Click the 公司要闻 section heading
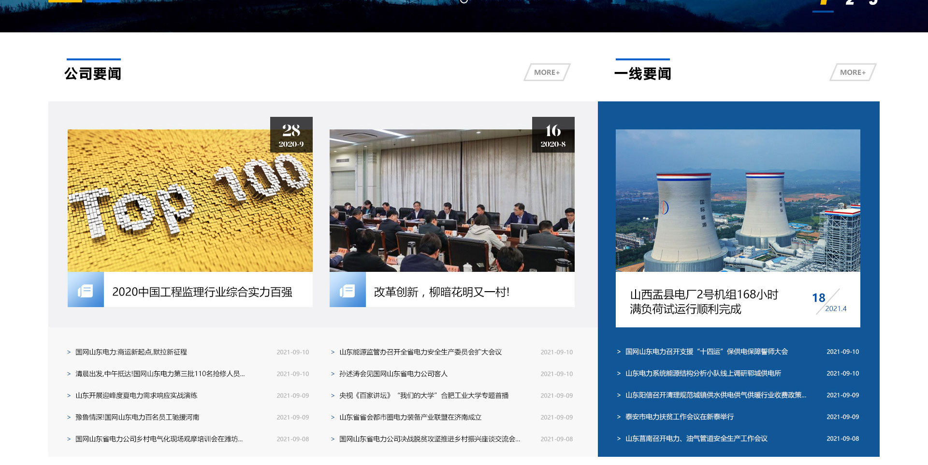The width and height of the screenshot is (928, 465). coord(93,74)
